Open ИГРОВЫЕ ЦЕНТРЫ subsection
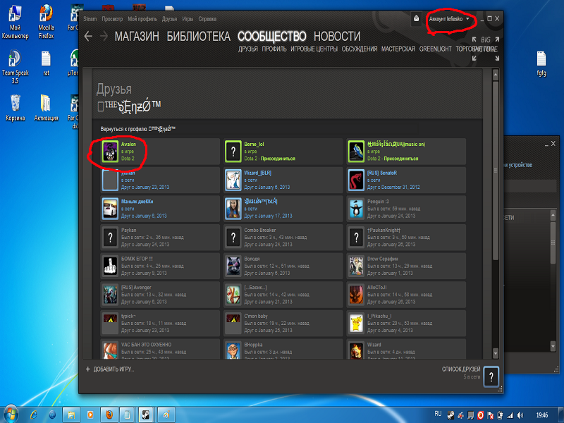 pyautogui.click(x=314, y=49)
